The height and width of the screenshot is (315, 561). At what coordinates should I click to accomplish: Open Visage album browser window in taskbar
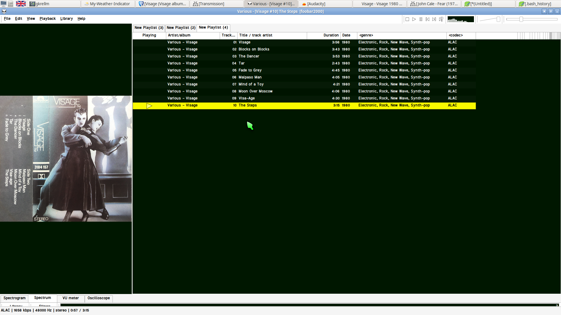tap(162, 4)
